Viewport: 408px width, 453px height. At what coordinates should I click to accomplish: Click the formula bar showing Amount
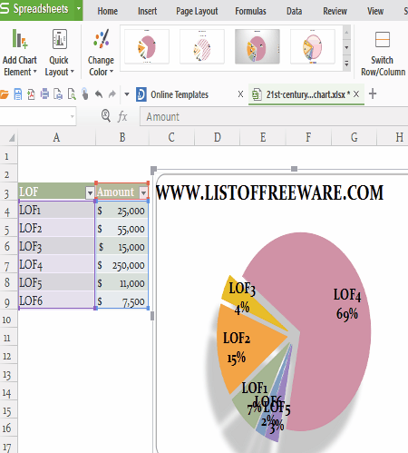[x=274, y=116]
